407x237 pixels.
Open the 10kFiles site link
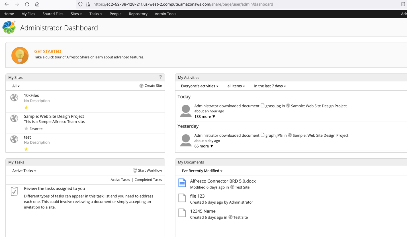[x=31, y=95]
